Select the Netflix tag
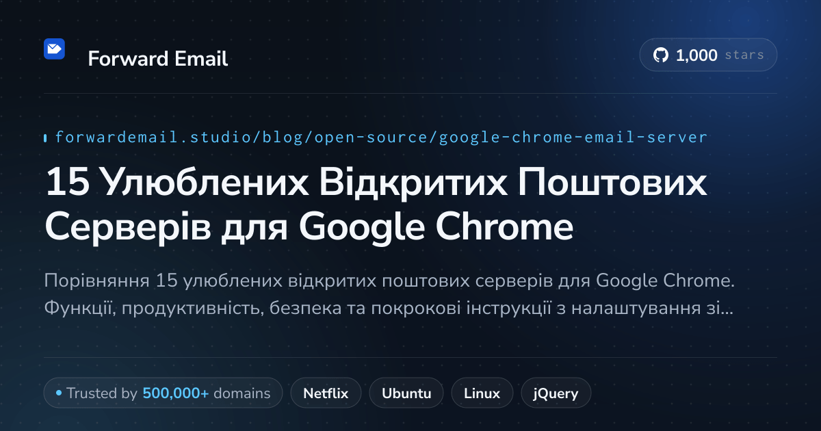The width and height of the screenshot is (821, 431). tap(326, 393)
